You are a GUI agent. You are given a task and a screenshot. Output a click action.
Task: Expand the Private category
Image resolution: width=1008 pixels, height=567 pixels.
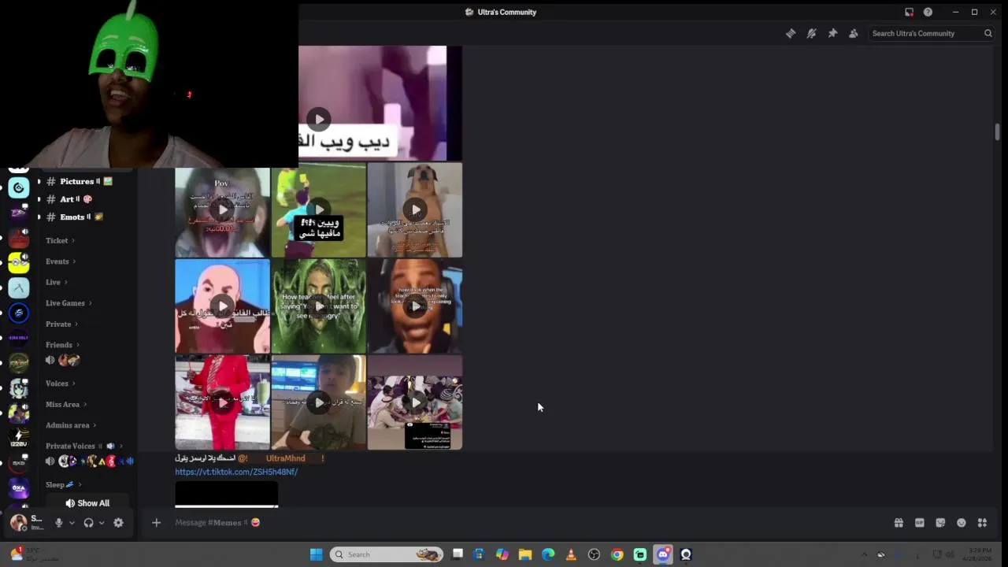tap(61, 324)
